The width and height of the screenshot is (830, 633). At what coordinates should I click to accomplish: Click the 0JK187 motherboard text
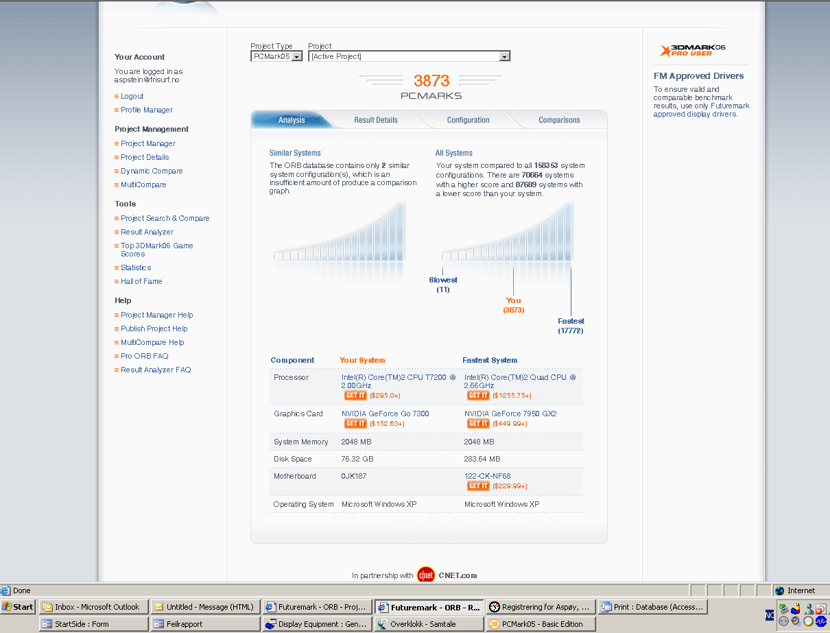354,477
